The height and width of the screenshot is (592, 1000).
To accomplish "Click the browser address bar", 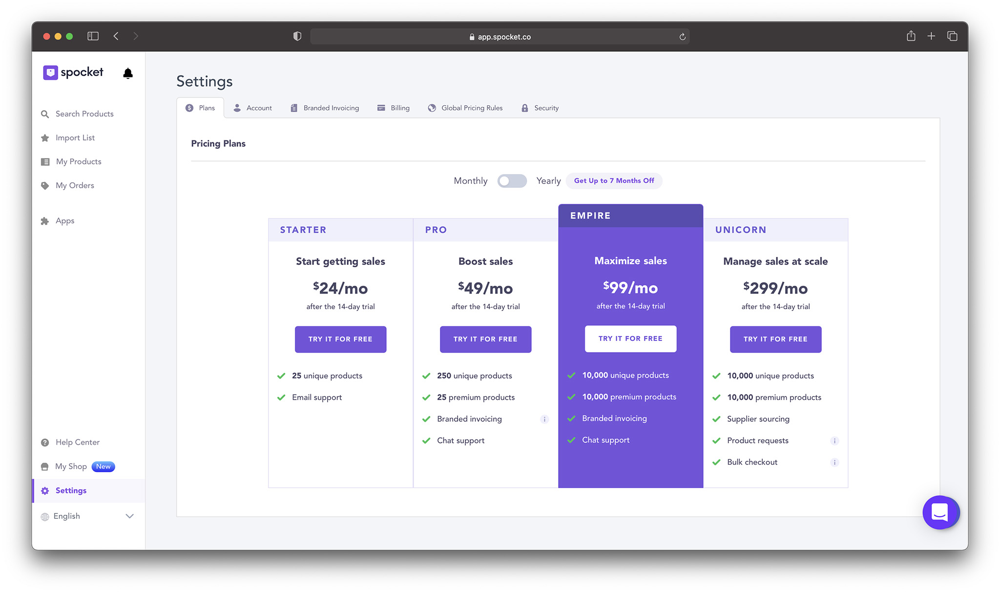I will click(x=500, y=36).
